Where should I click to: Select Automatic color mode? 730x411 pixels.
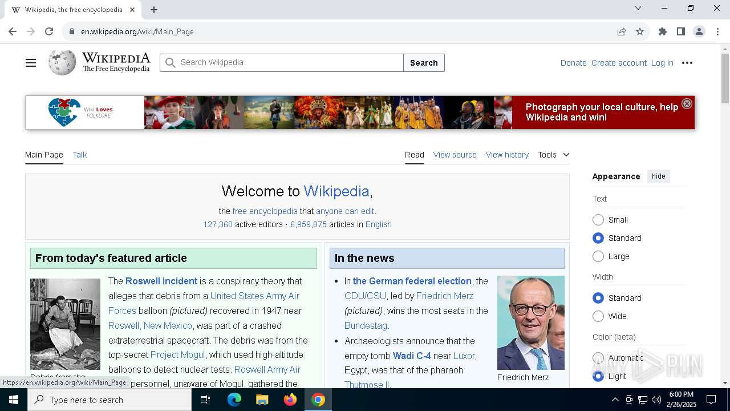point(598,358)
